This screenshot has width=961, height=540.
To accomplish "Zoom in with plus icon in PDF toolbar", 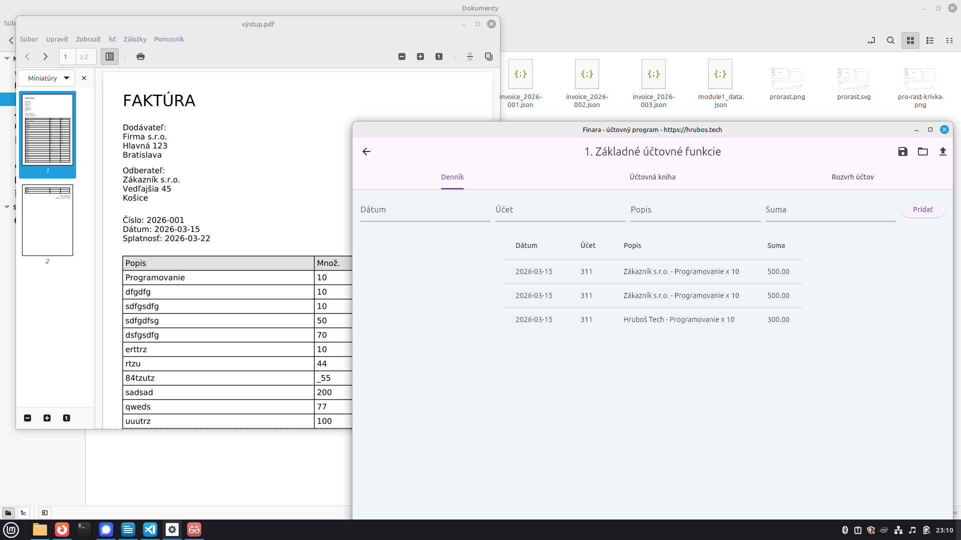I will click(420, 56).
